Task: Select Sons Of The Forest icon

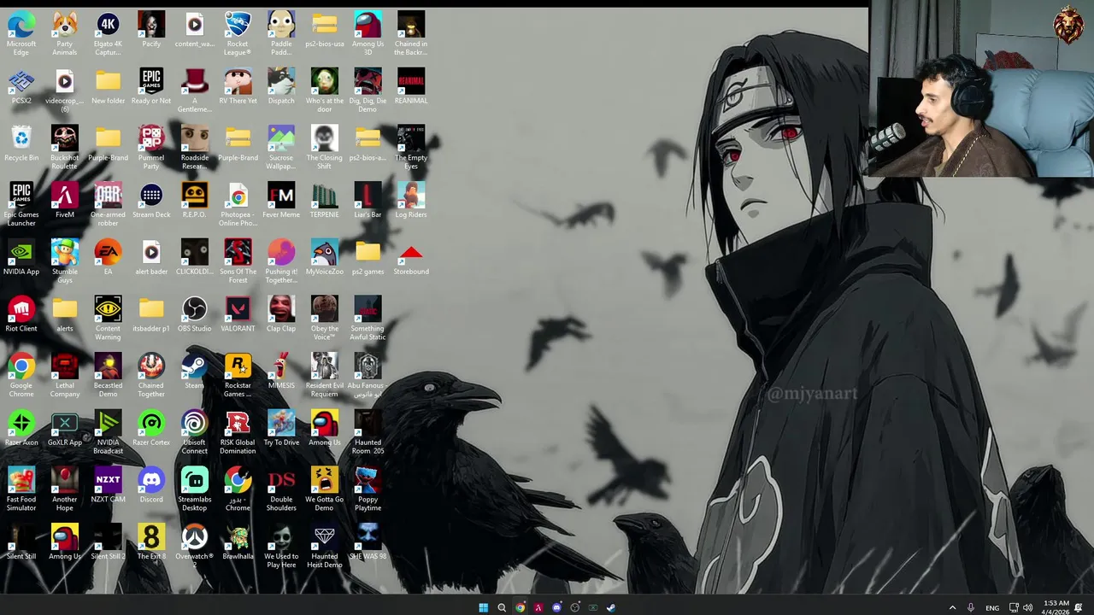Action: (x=238, y=261)
